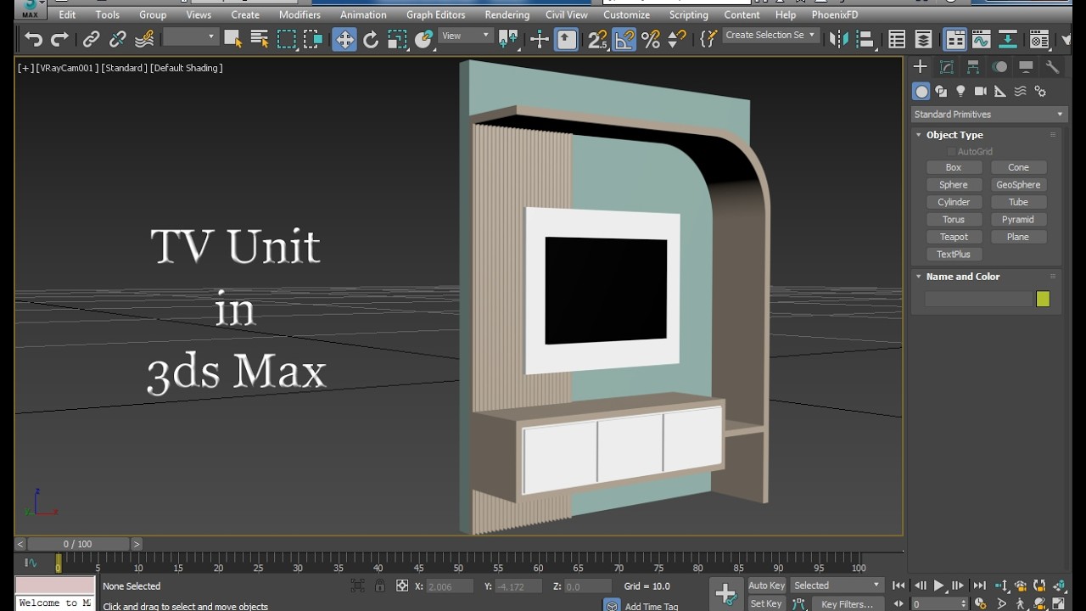Activate the Select and Move tool

tap(344, 39)
